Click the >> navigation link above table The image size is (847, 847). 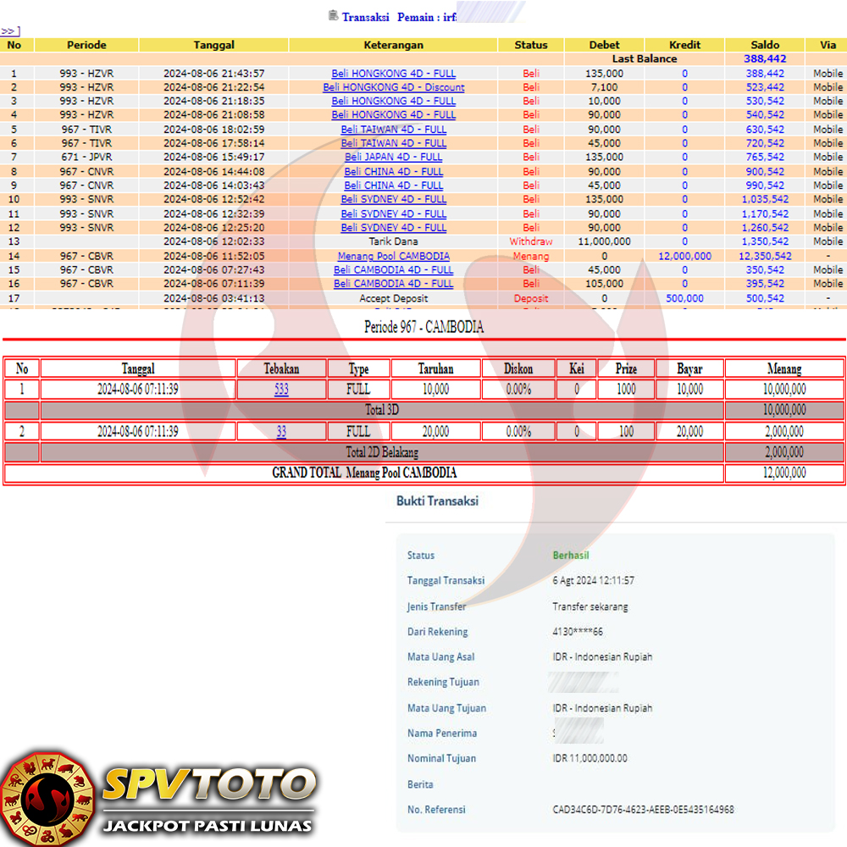pos(10,31)
